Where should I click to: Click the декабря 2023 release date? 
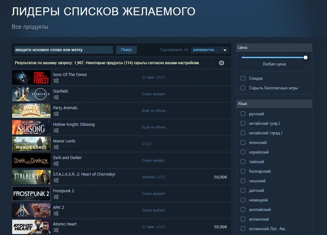(154, 177)
